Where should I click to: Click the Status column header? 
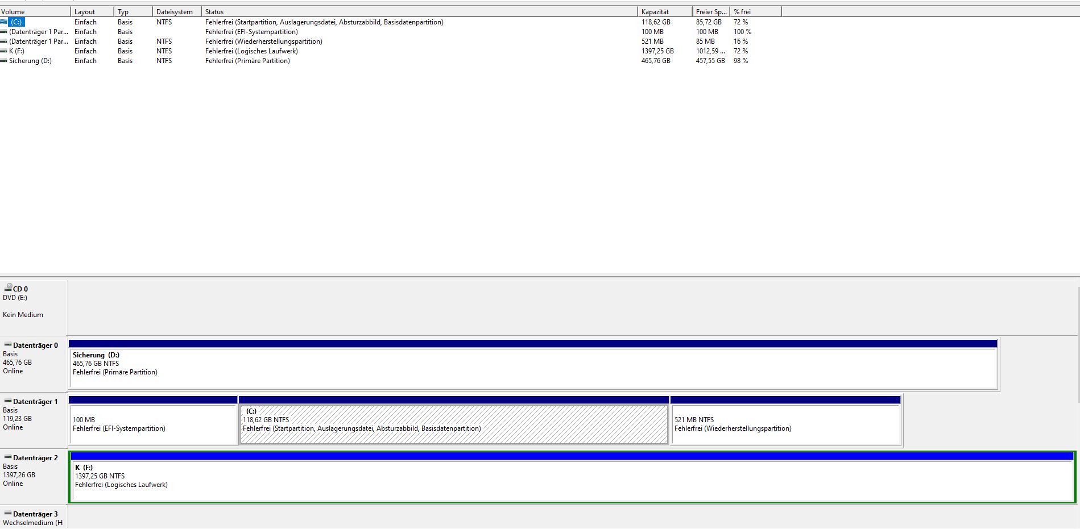tap(419, 11)
